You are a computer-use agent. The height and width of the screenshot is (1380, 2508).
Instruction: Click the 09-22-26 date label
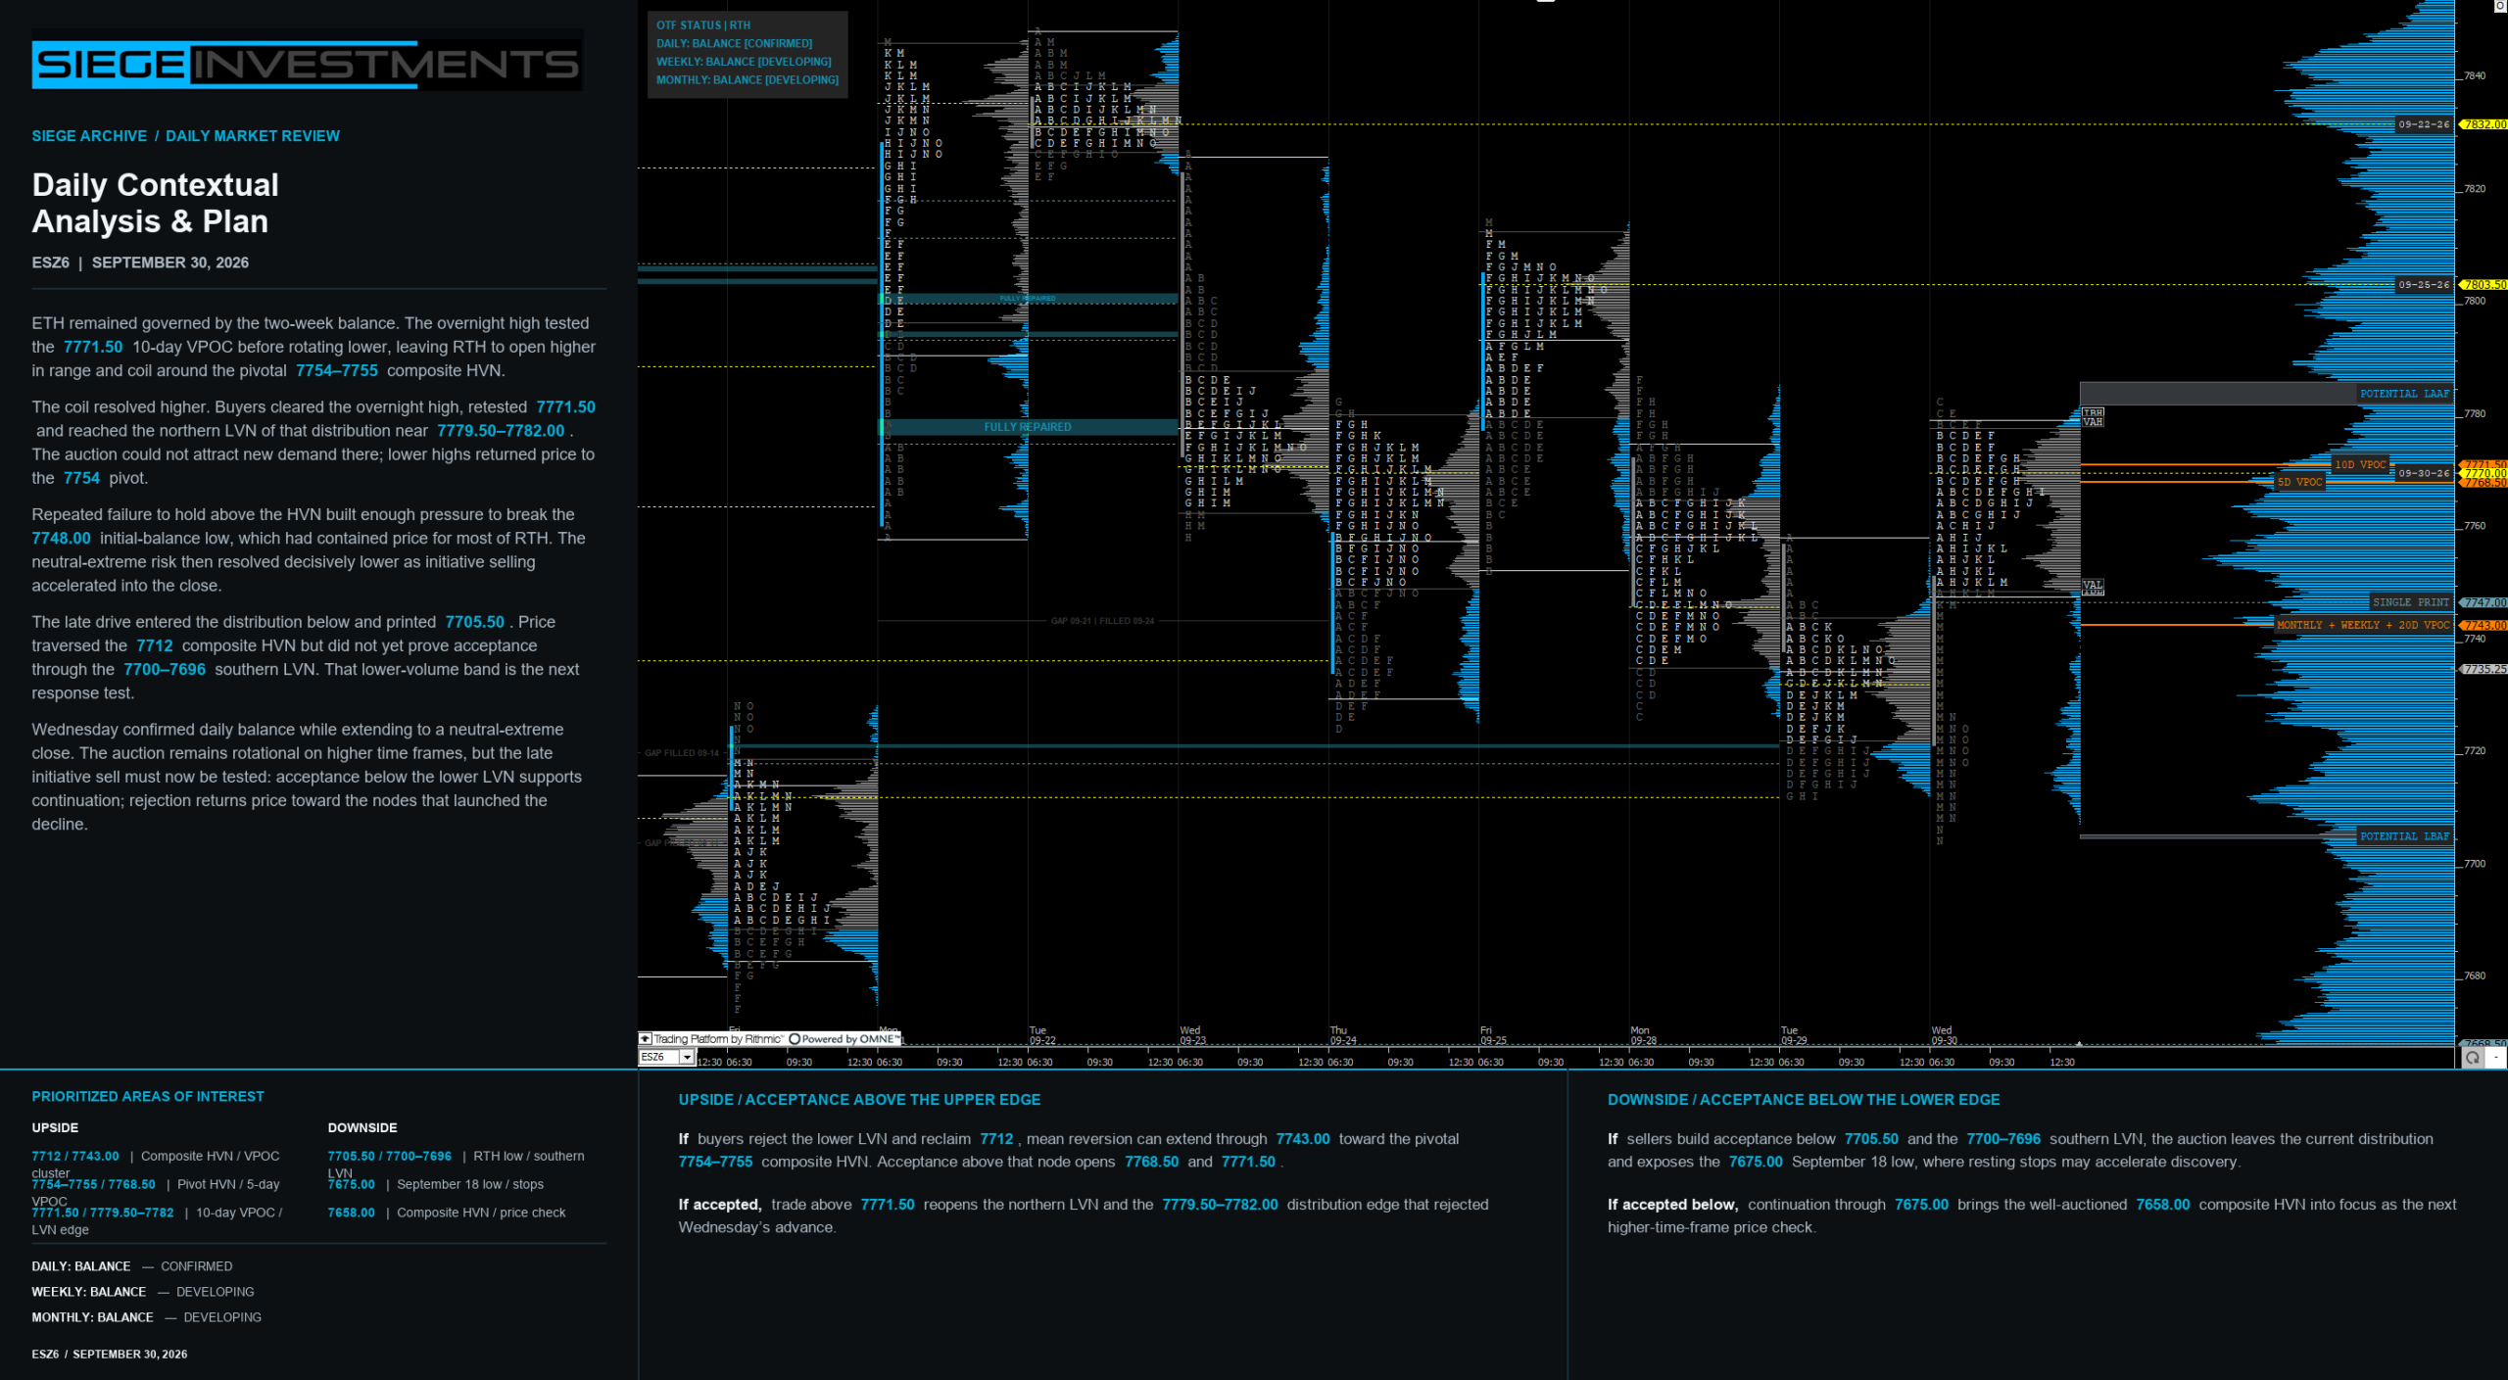[x=2424, y=124]
